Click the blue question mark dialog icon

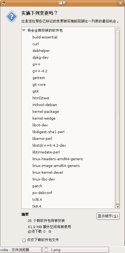12,17
